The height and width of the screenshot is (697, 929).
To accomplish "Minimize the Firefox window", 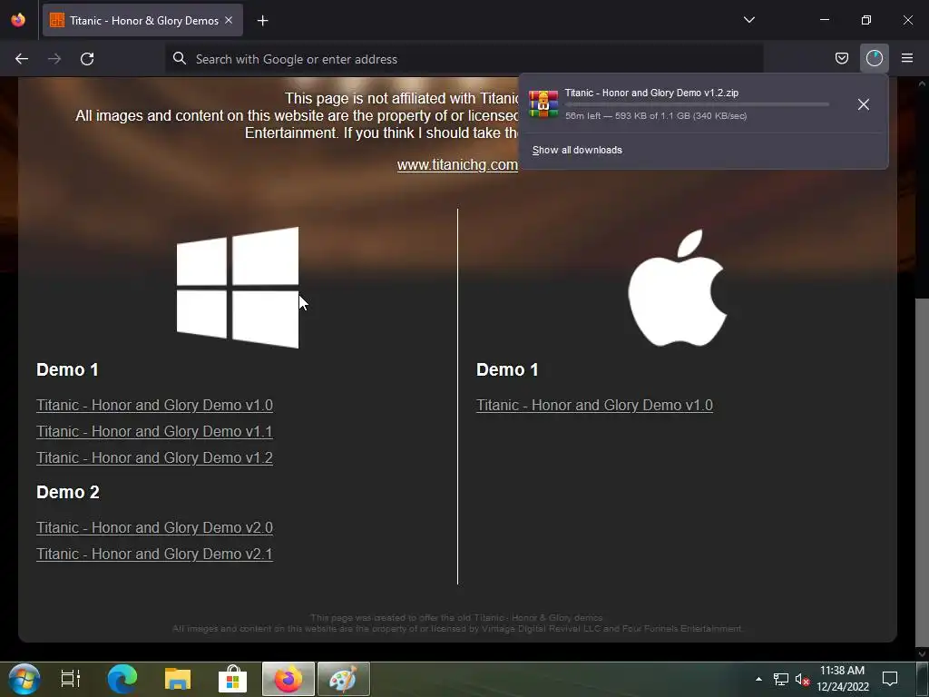I will 824,20.
